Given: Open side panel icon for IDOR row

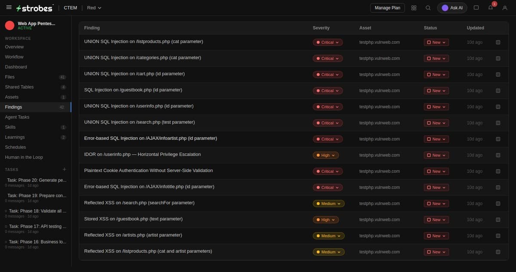Looking at the screenshot, I should [x=498, y=155].
